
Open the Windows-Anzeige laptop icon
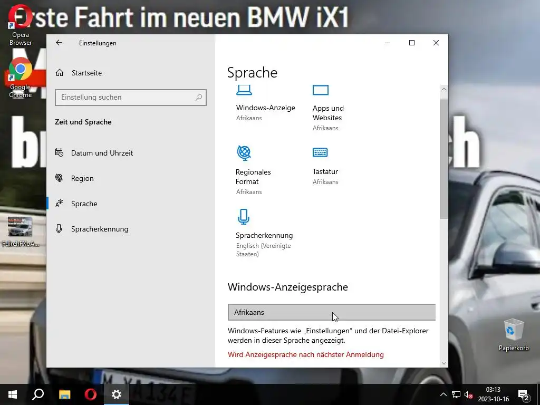click(244, 90)
